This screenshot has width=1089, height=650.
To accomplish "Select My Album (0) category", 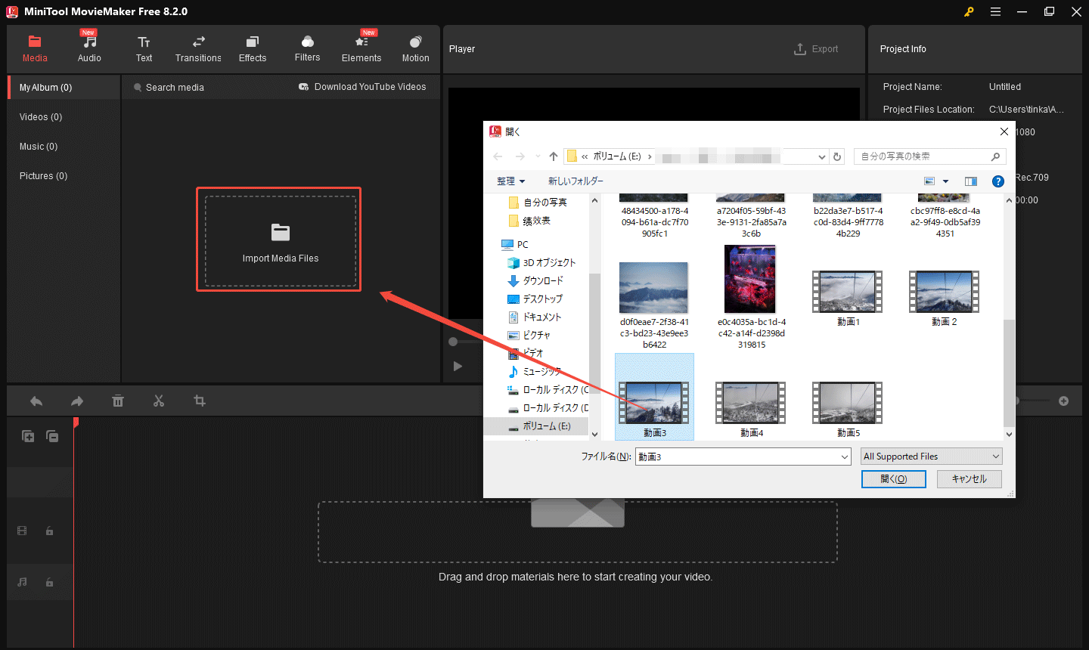I will [64, 88].
